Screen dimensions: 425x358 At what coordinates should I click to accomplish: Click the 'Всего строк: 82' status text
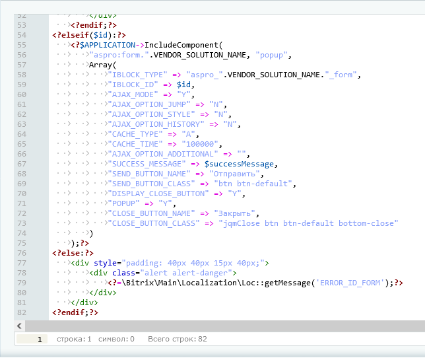tap(178, 339)
